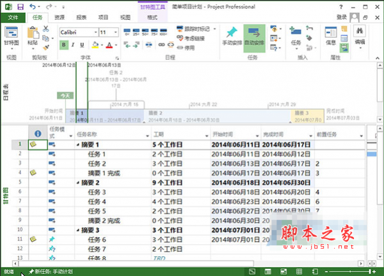Click the Undo arrow in quick access toolbar
Image resolution: width=384 pixels, height=276 pixels.
point(33,6)
